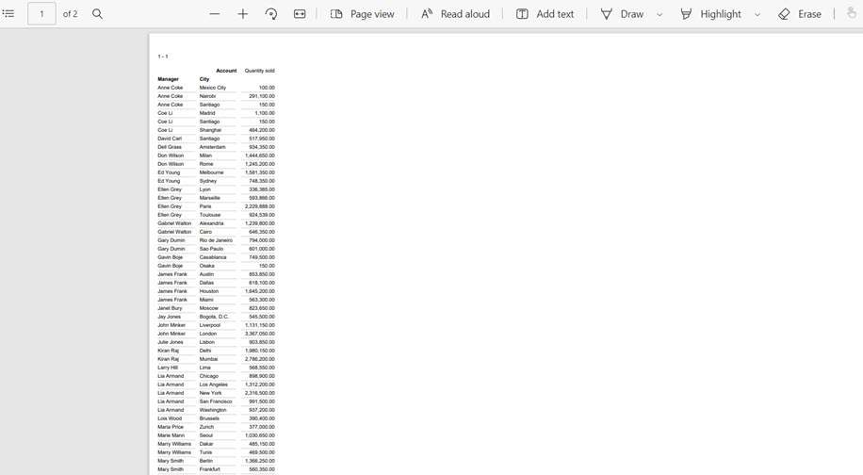863x475 pixels.
Task: Click the 'Toulouse' city cell
Action: tap(210, 215)
